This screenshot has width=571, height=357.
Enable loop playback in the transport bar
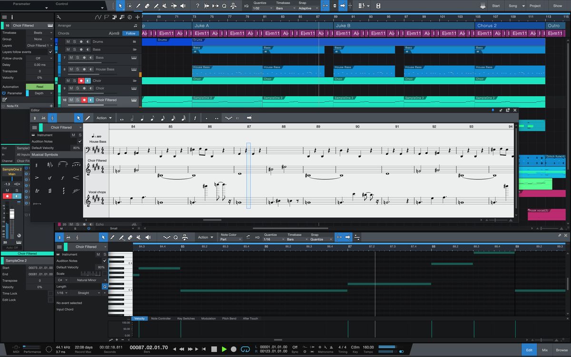(245, 349)
